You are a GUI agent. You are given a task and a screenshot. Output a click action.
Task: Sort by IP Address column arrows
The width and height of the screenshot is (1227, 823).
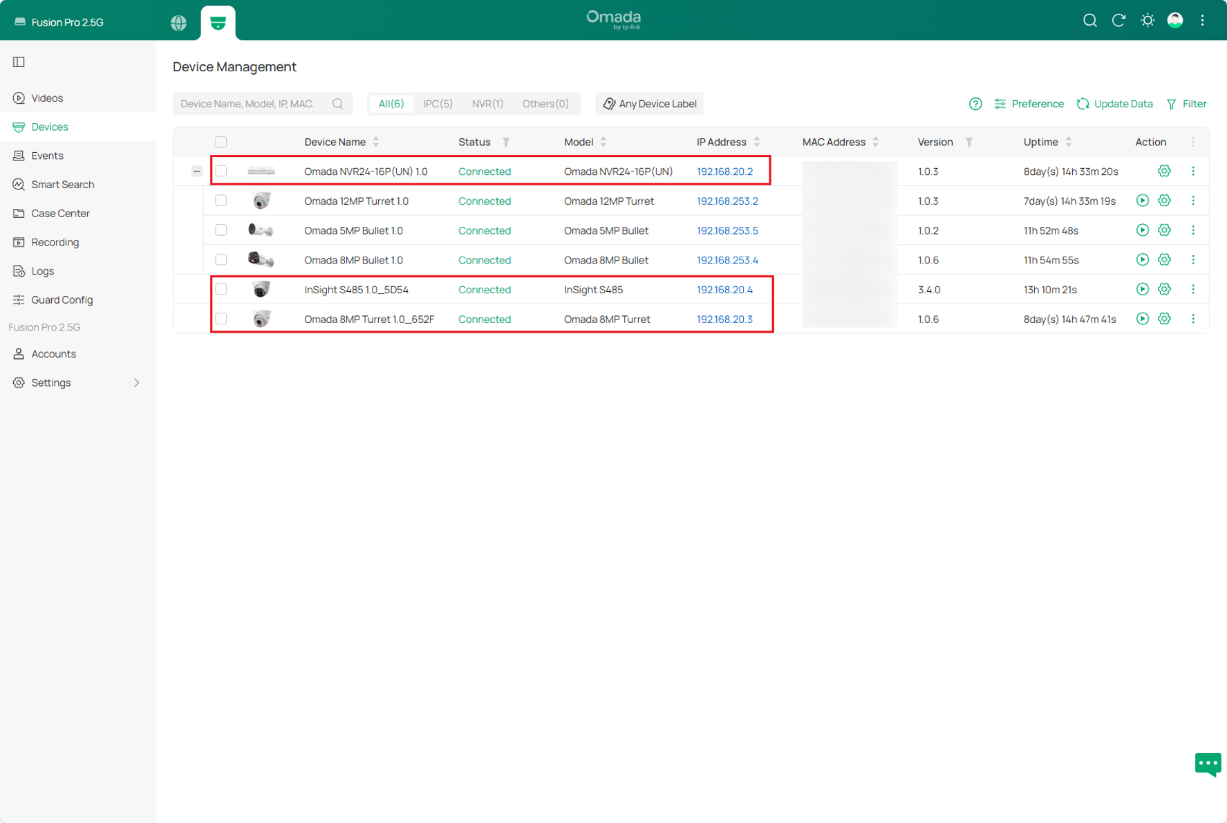coord(757,142)
